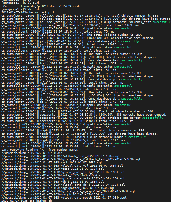Click '392 objects have been dumped.' text
171x202 pixels.
(130, 95)
